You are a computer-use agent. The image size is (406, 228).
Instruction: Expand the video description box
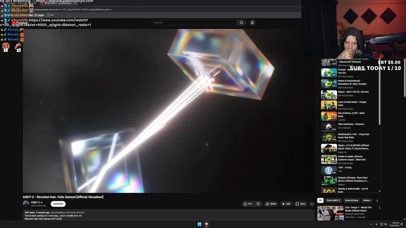[x=168, y=215]
